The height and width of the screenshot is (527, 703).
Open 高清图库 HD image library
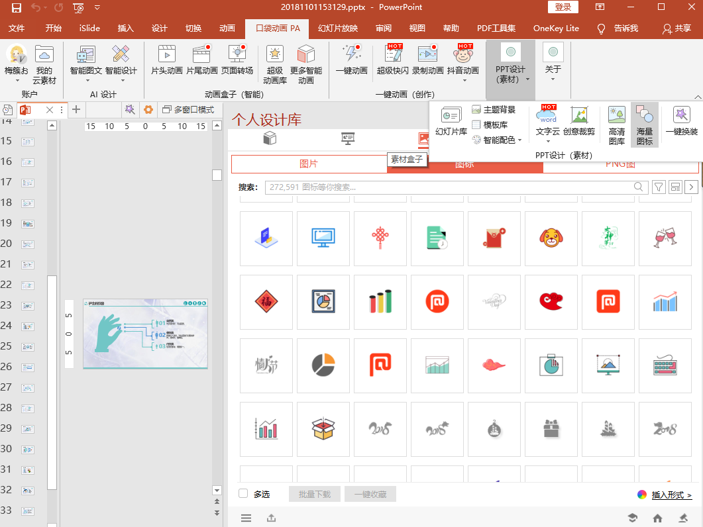[x=616, y=126]
